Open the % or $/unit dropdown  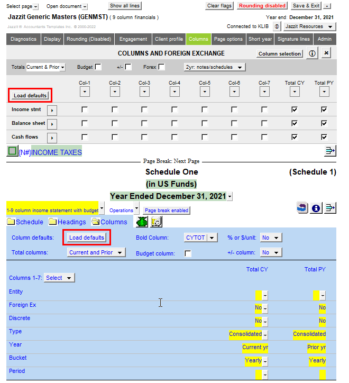271,238
